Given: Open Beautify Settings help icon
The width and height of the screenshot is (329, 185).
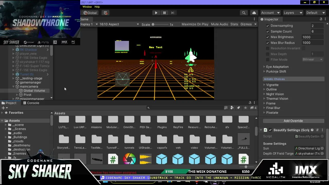Looking at the screenshot, I should 312,130.
